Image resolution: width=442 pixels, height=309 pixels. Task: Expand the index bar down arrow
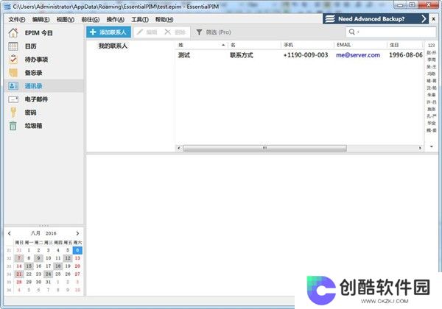tap(431, 146)
